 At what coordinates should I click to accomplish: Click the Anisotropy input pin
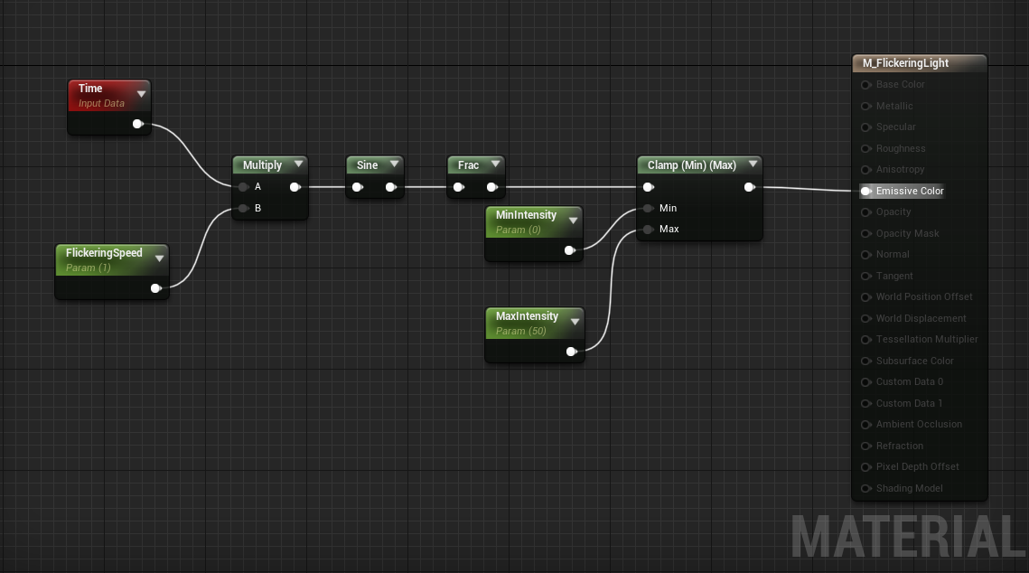point(866,169)
